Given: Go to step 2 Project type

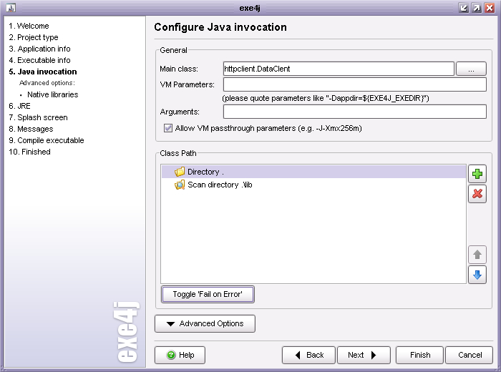Looking at the screenshot, I should (34, 37).
